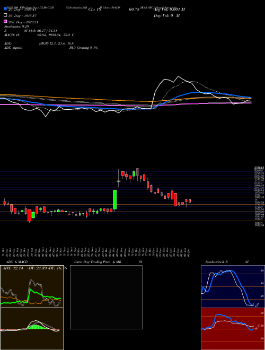The image size is (265, 350).
Task: Click the ADX +DY -DY values header
Action: tap(34, 268)
